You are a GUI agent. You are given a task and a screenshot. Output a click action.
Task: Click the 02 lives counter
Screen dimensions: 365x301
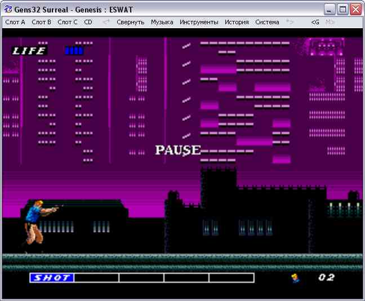tap(326, 277)
